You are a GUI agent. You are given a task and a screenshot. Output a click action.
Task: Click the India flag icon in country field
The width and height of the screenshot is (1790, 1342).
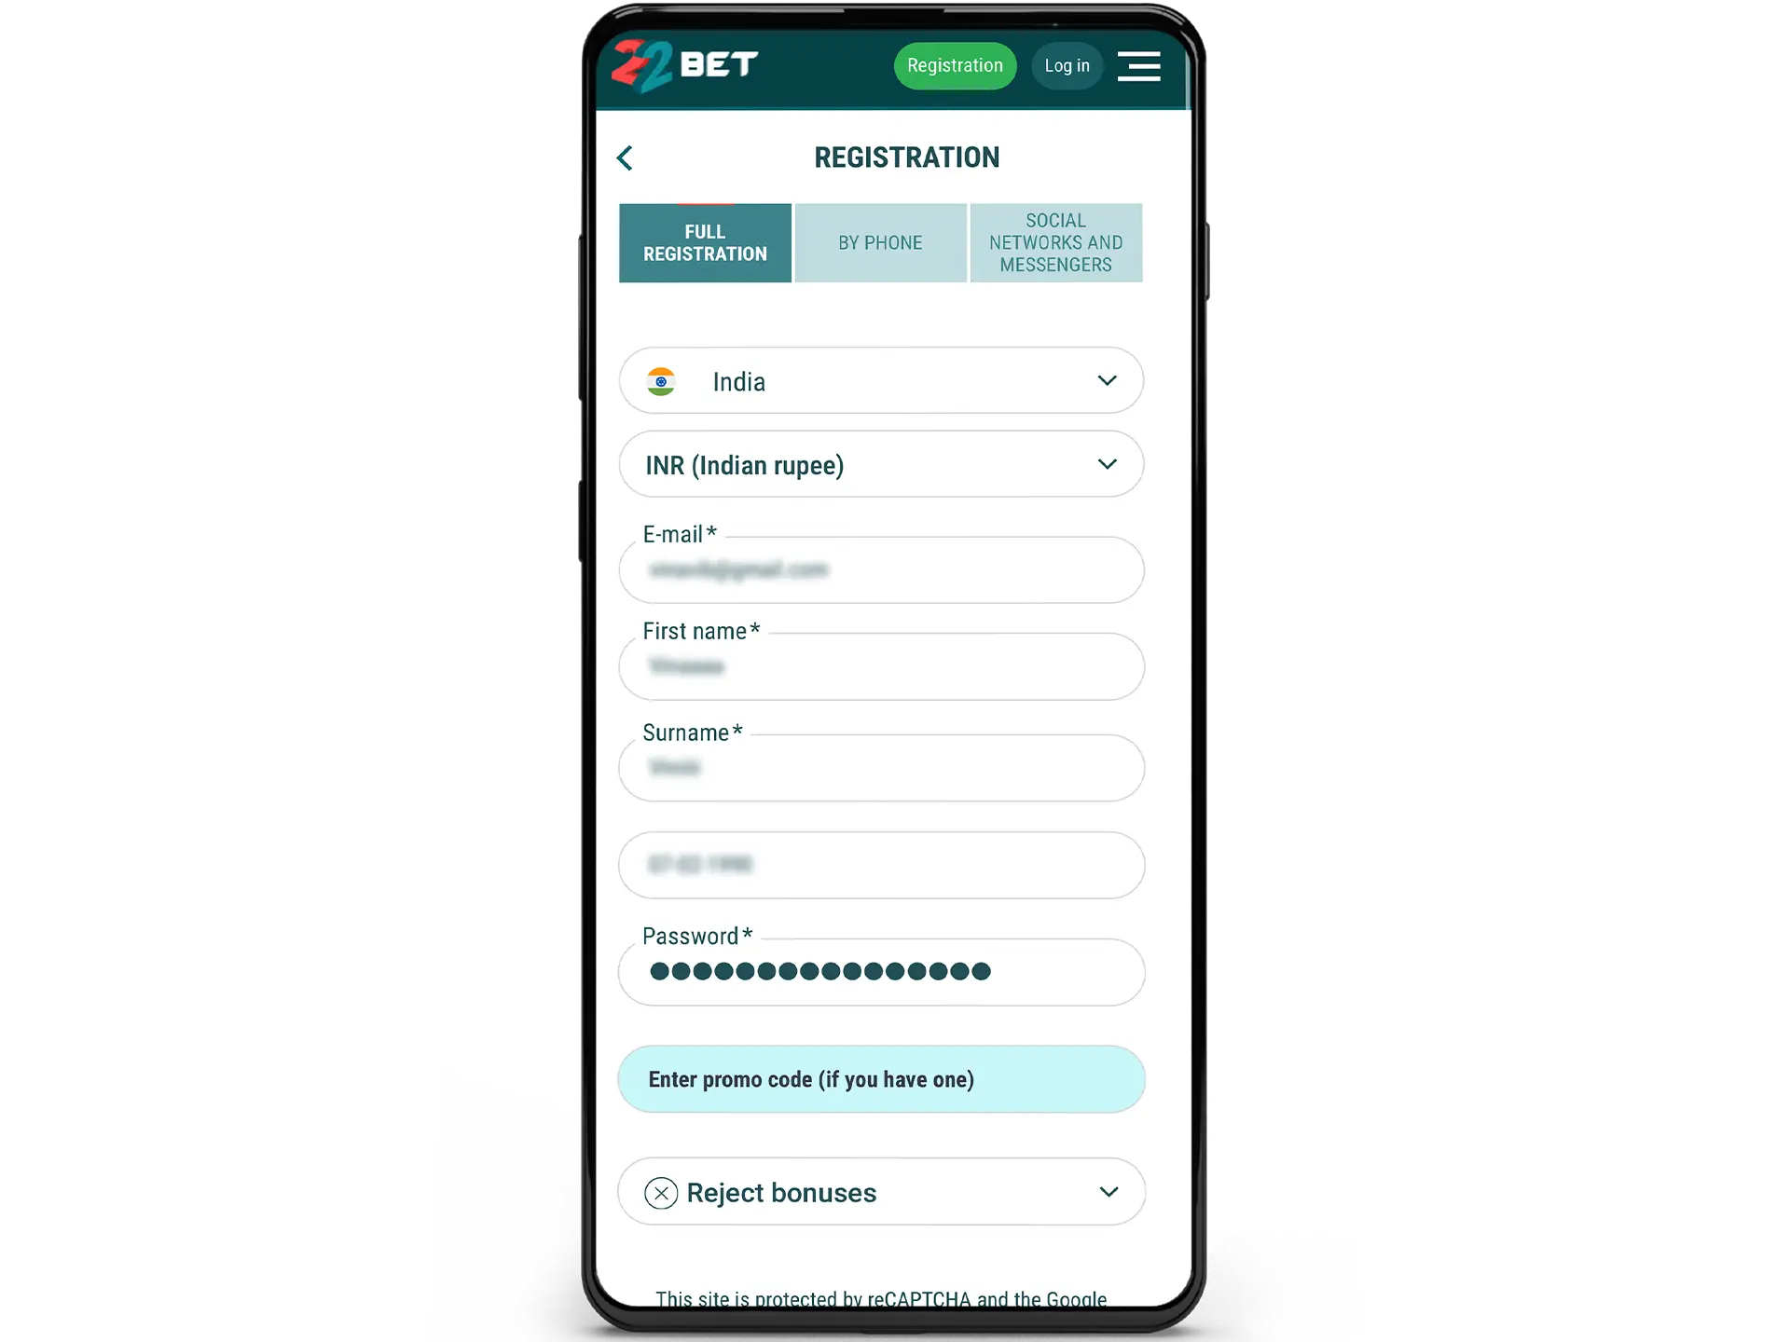click(x=660, y=380)
